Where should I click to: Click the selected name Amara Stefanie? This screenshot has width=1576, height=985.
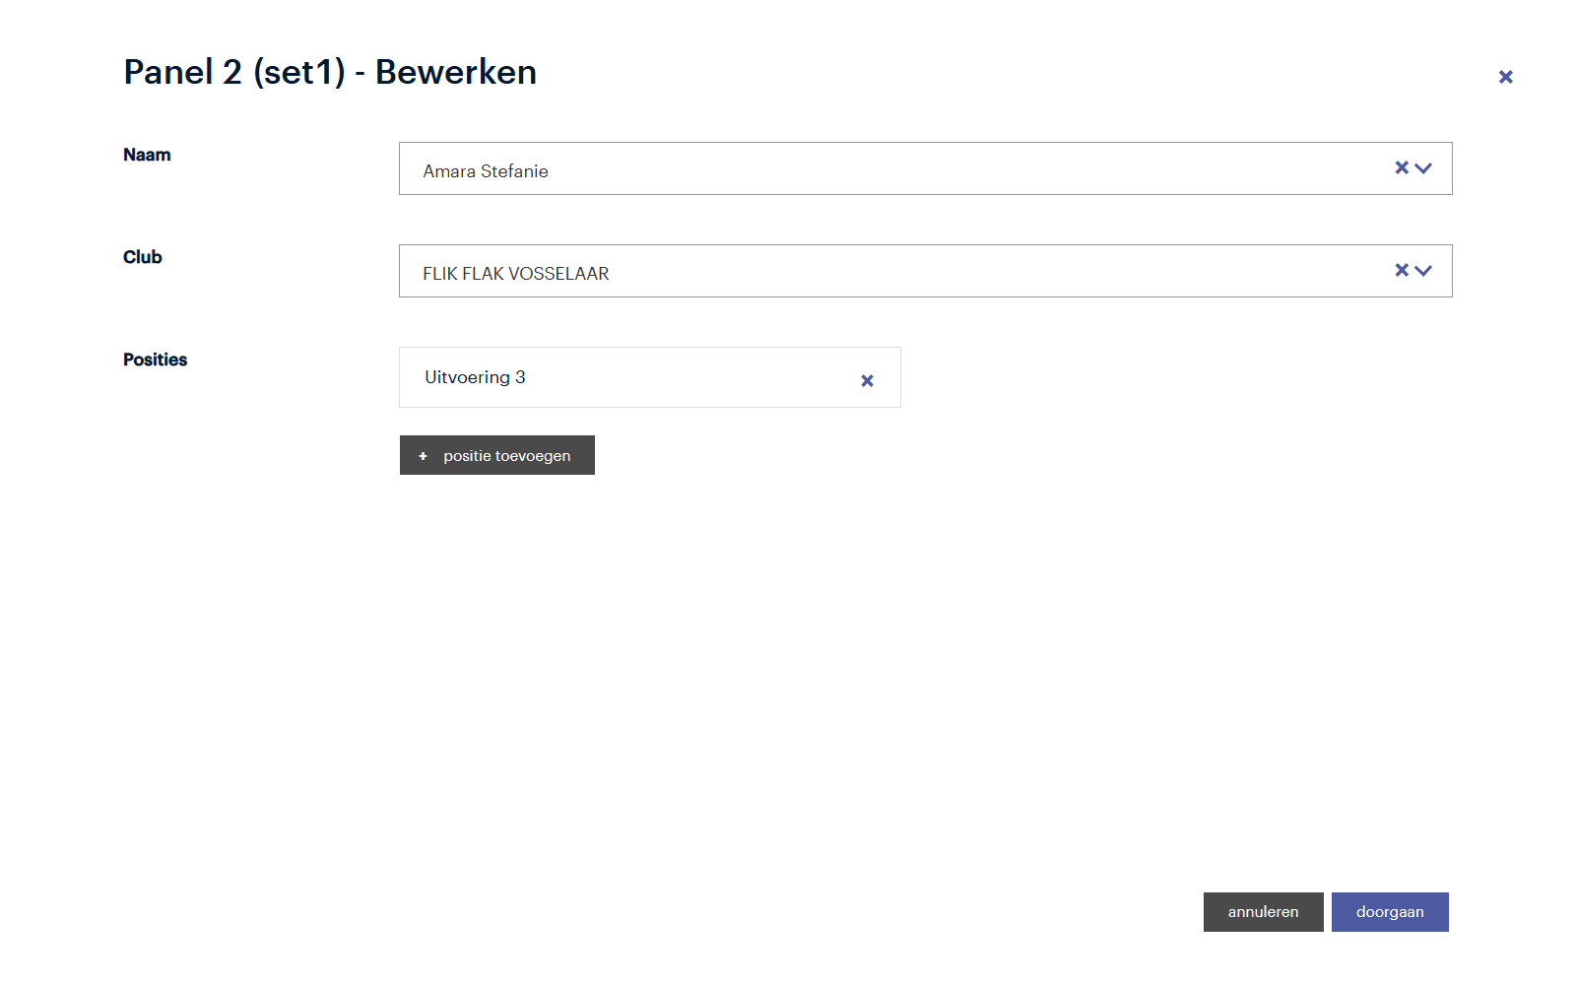(x=486, y=171)
